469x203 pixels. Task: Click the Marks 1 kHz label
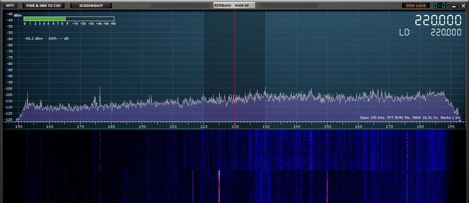coord(450,118)
